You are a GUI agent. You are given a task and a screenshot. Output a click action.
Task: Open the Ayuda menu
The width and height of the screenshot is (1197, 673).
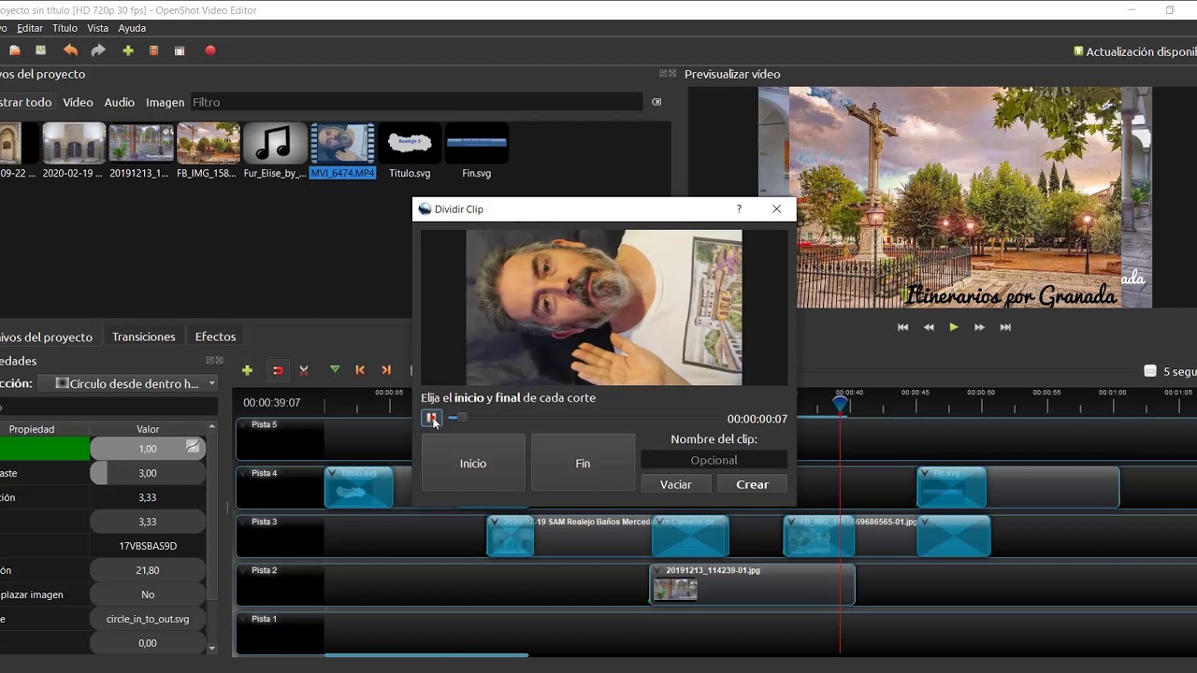point(132,28)
